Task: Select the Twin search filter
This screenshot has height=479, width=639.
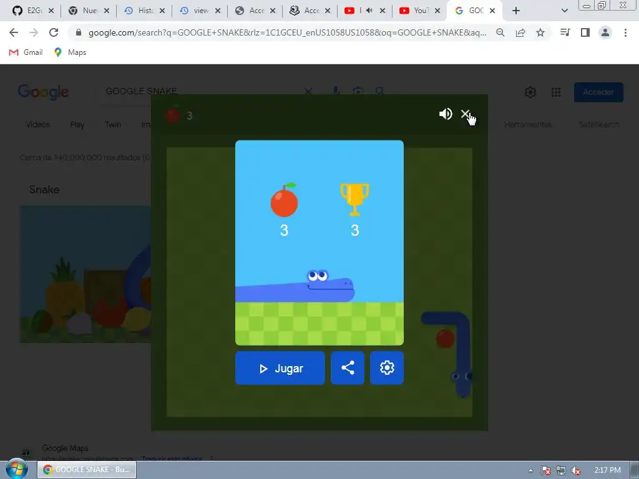Action: pos(113,125)
